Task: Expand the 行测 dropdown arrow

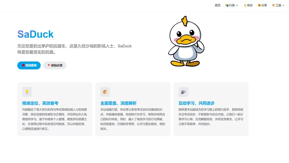Action: click(237, 5)
